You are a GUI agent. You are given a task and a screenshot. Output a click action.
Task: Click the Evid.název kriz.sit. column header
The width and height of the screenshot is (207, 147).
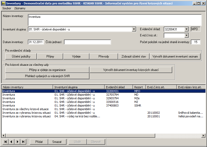[191, 87]
